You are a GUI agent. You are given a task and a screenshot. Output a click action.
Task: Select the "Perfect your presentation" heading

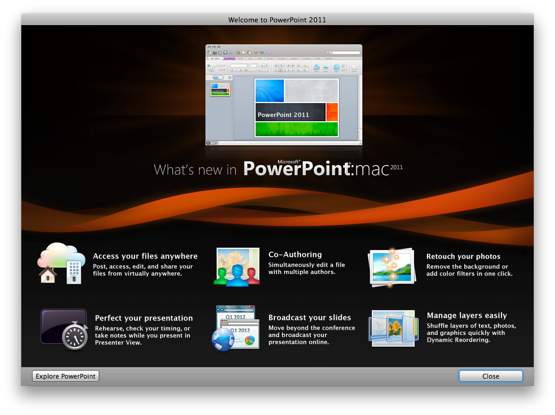point(144,318)
